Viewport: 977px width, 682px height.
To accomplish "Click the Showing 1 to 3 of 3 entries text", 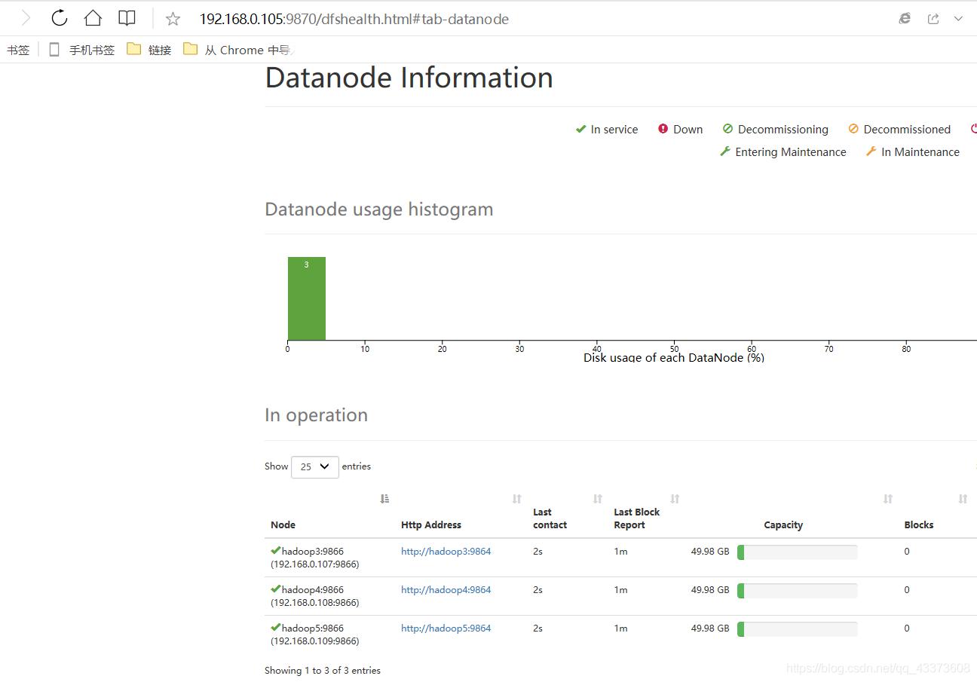I will click(x=323, y=670).
